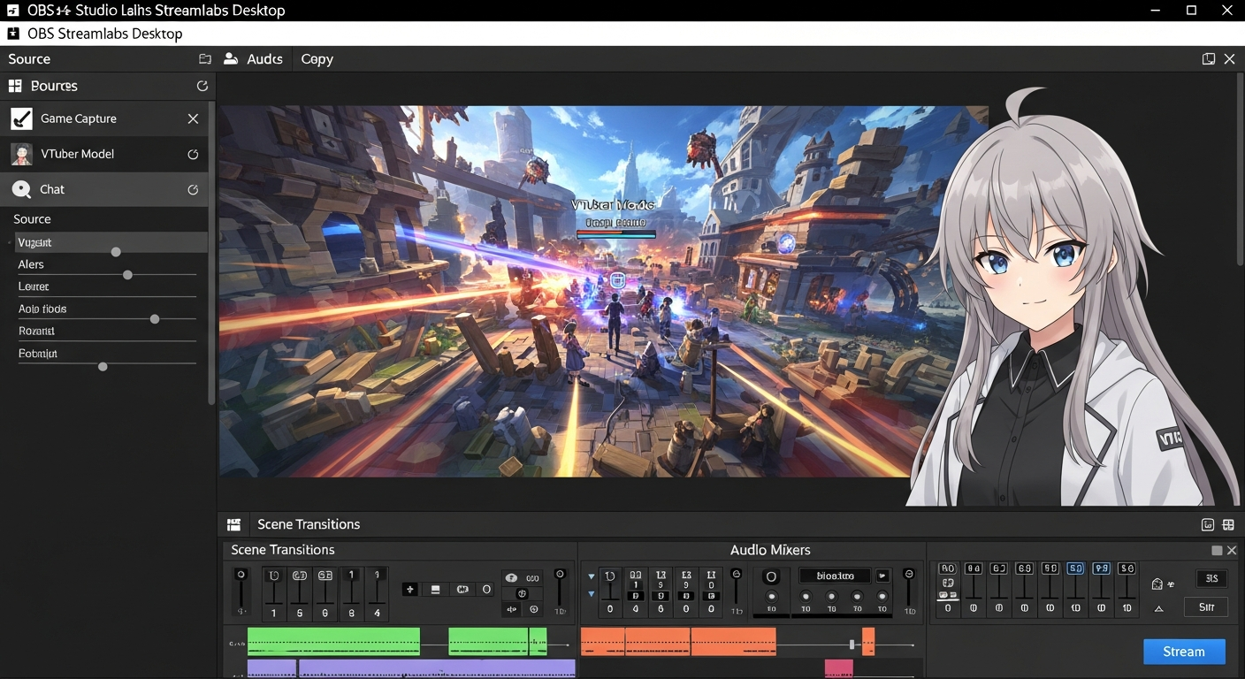
Task: Refresh the VTuber Model source
Action: click(x=193, y=155)
